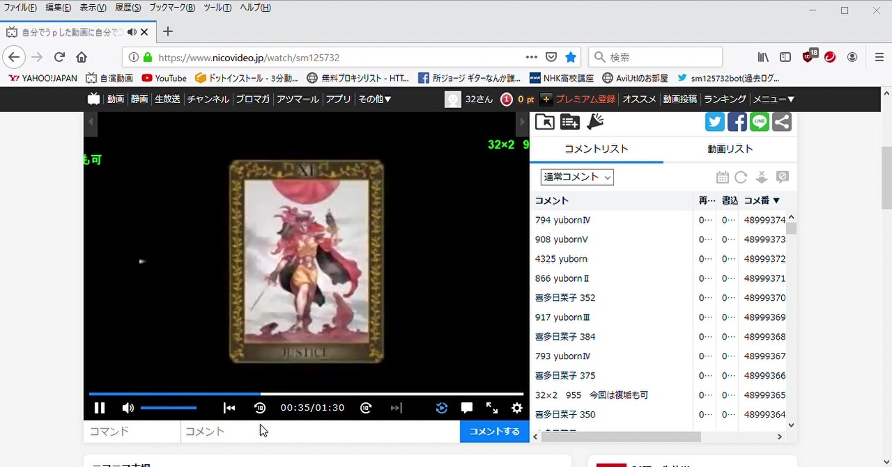Image resolution: width=892 pixels, height=467 pixels.
Task: Open the 通常コメント dropdown
Action: (x=577, y=177)
